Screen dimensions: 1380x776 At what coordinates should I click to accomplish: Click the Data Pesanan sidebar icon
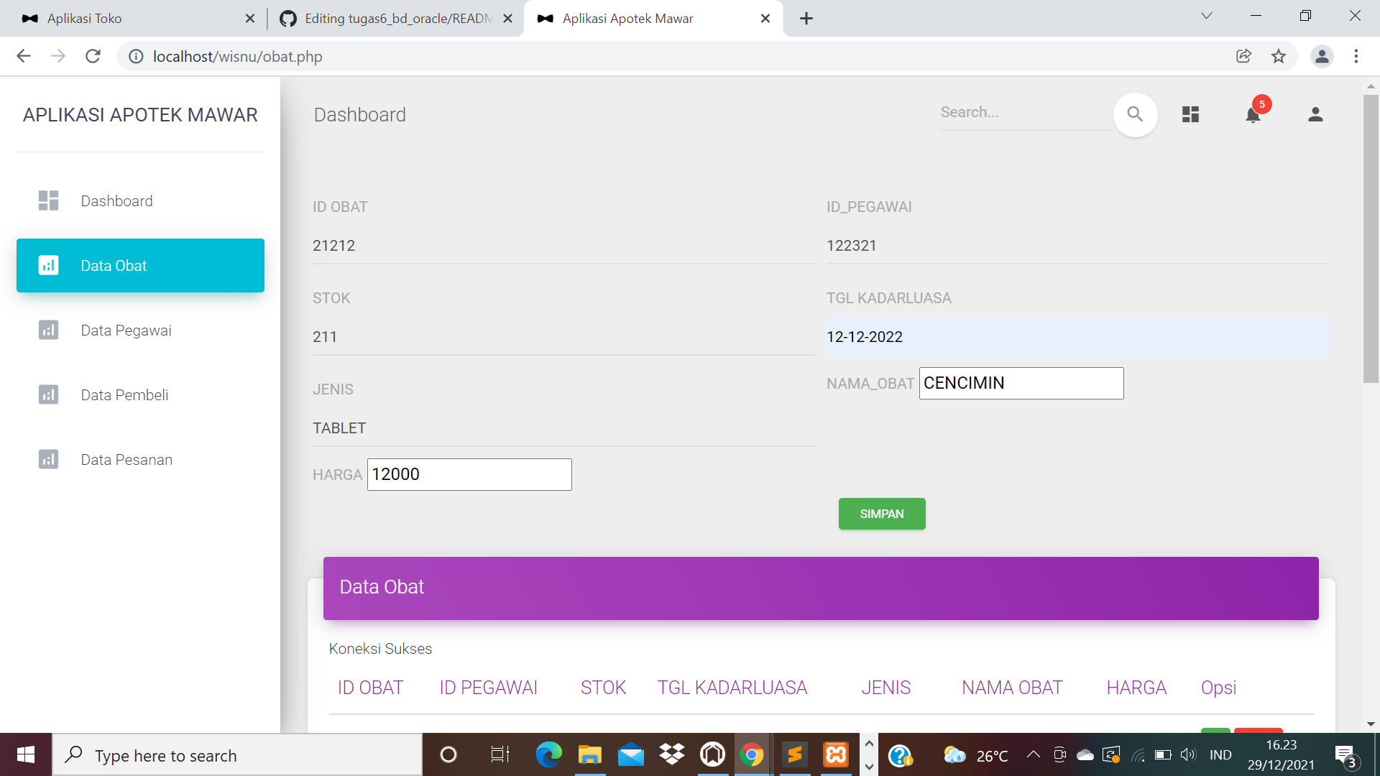pyautogui.click(x=47, y=459)
